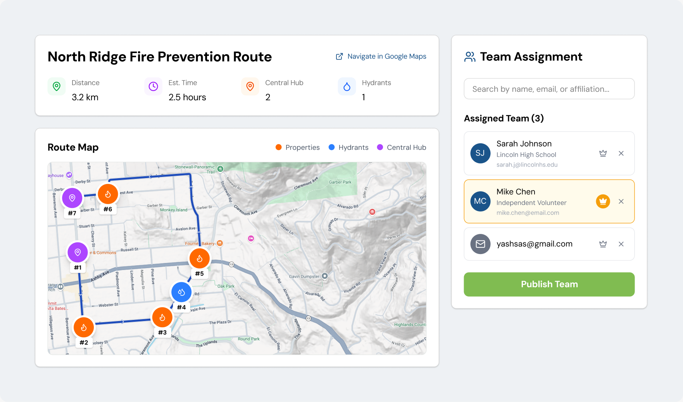Click the Publish Team button
Image resolution: width=683 pixels, height=402 pixels.
tap(549, 284)
